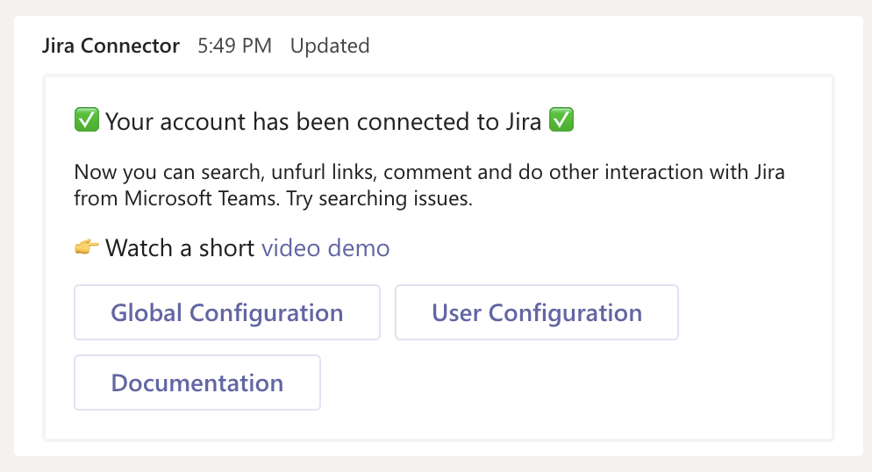The image size is (872, 472).
Task: Click the Updated status label
Action: click(330, 46)
